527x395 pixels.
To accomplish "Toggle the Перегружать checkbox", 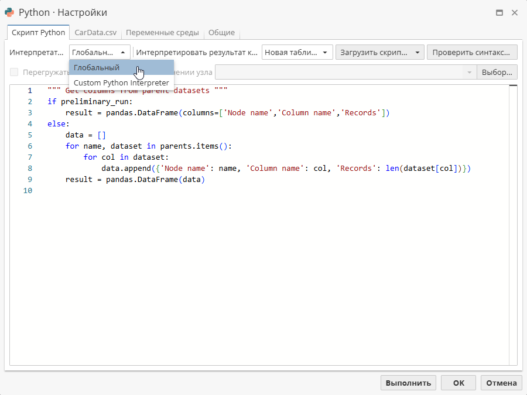I will [14, 72].
